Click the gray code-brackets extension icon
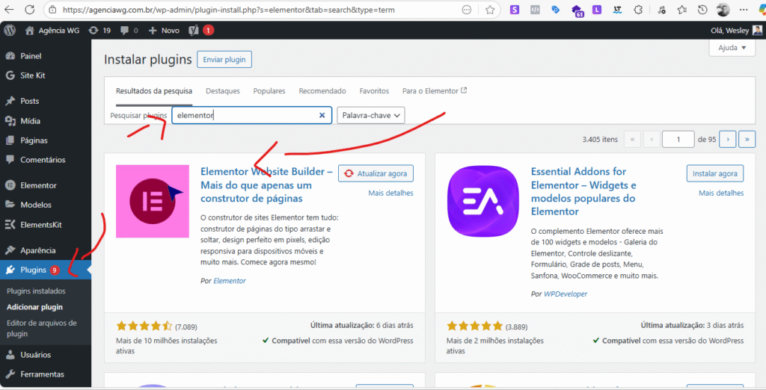Image resolution: width=766 pixels, height=390 pixels. coord(535,10)
